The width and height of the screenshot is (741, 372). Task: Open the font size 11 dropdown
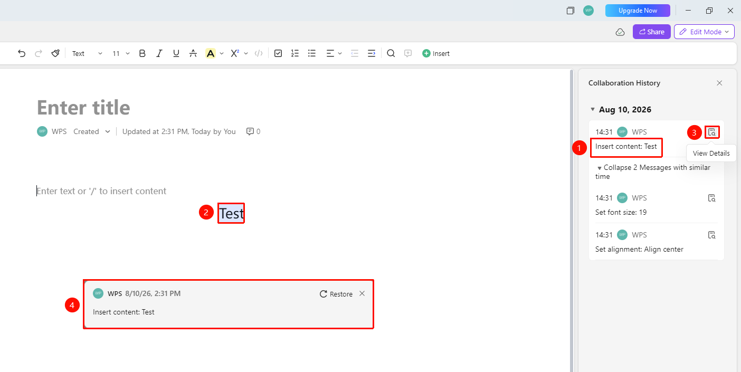pyautogui.click(x=121, y=53)
